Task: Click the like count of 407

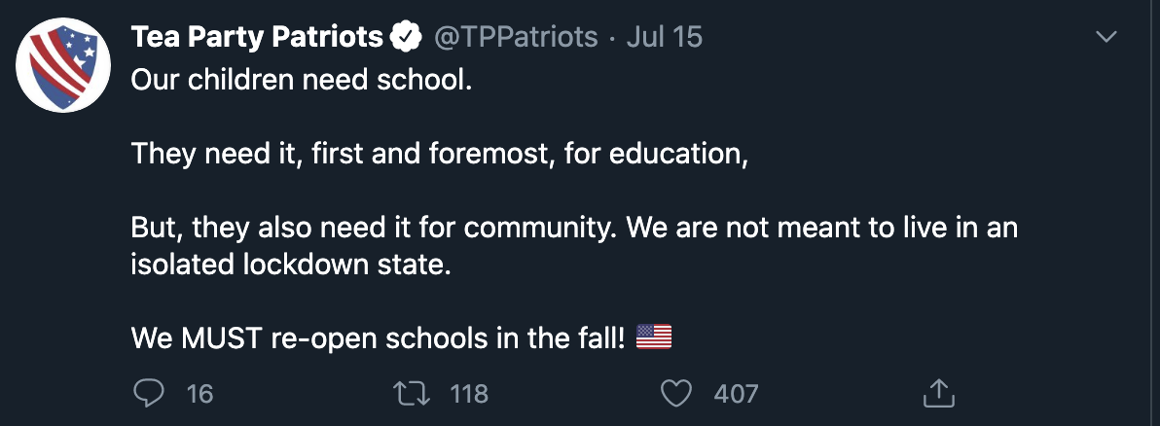Action: click(x=736, y=394)
